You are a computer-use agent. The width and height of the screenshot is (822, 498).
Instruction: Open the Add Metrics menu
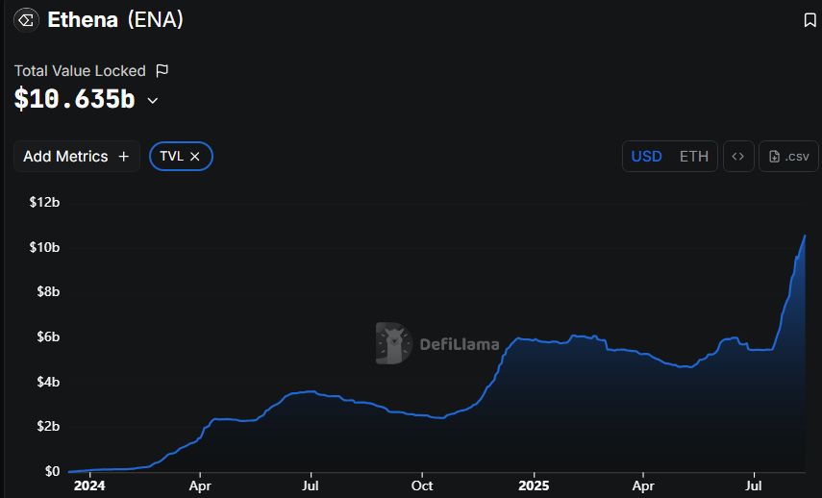77,156
